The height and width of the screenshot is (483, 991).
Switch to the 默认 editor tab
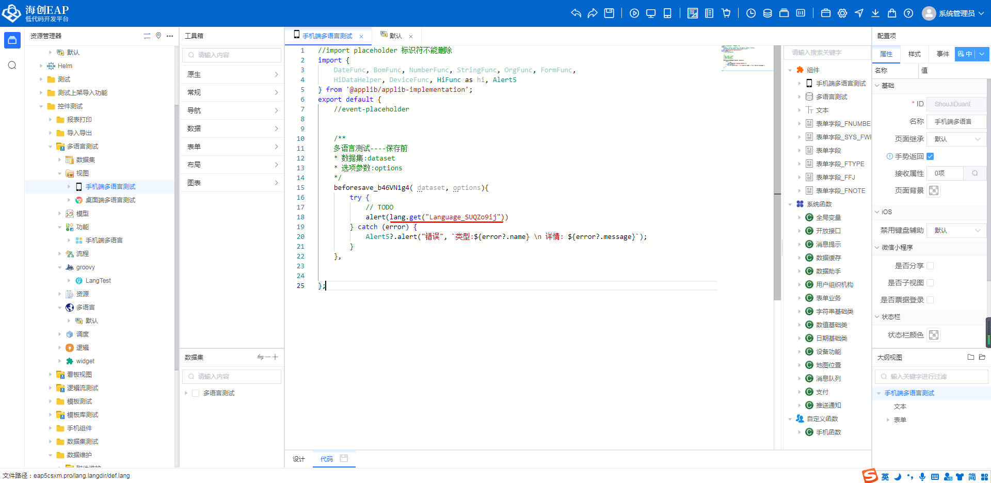[395, 36]
